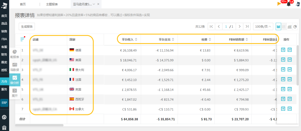Click the vertical table scrollbar
This screenshot has height=131, width=301.
click(x=298, y=65)
